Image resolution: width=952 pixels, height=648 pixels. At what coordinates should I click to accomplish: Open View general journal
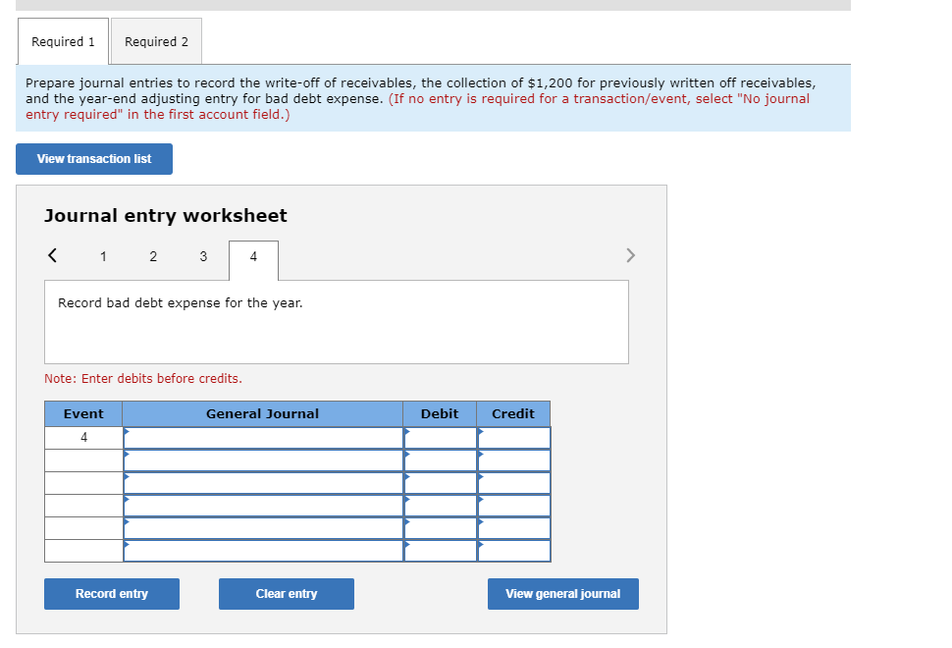562,594
